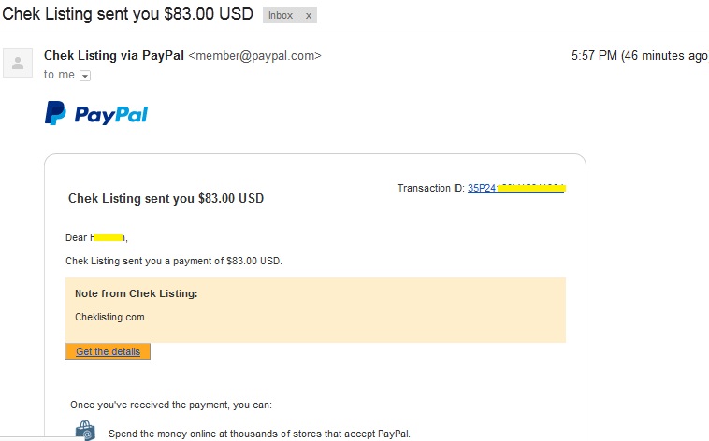Click the sender's profile avatar icon
Viewport: 709px width, 441px height.
coord(17,64)
